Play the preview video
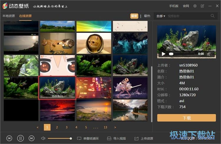Viewport: 221px width, 144px height. 164,54
